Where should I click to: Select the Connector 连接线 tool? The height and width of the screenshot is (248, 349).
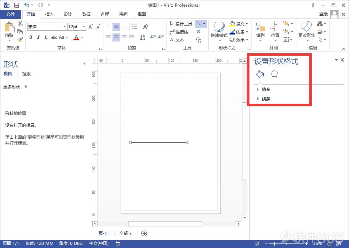pyautogui.click(x=179, y=32)
